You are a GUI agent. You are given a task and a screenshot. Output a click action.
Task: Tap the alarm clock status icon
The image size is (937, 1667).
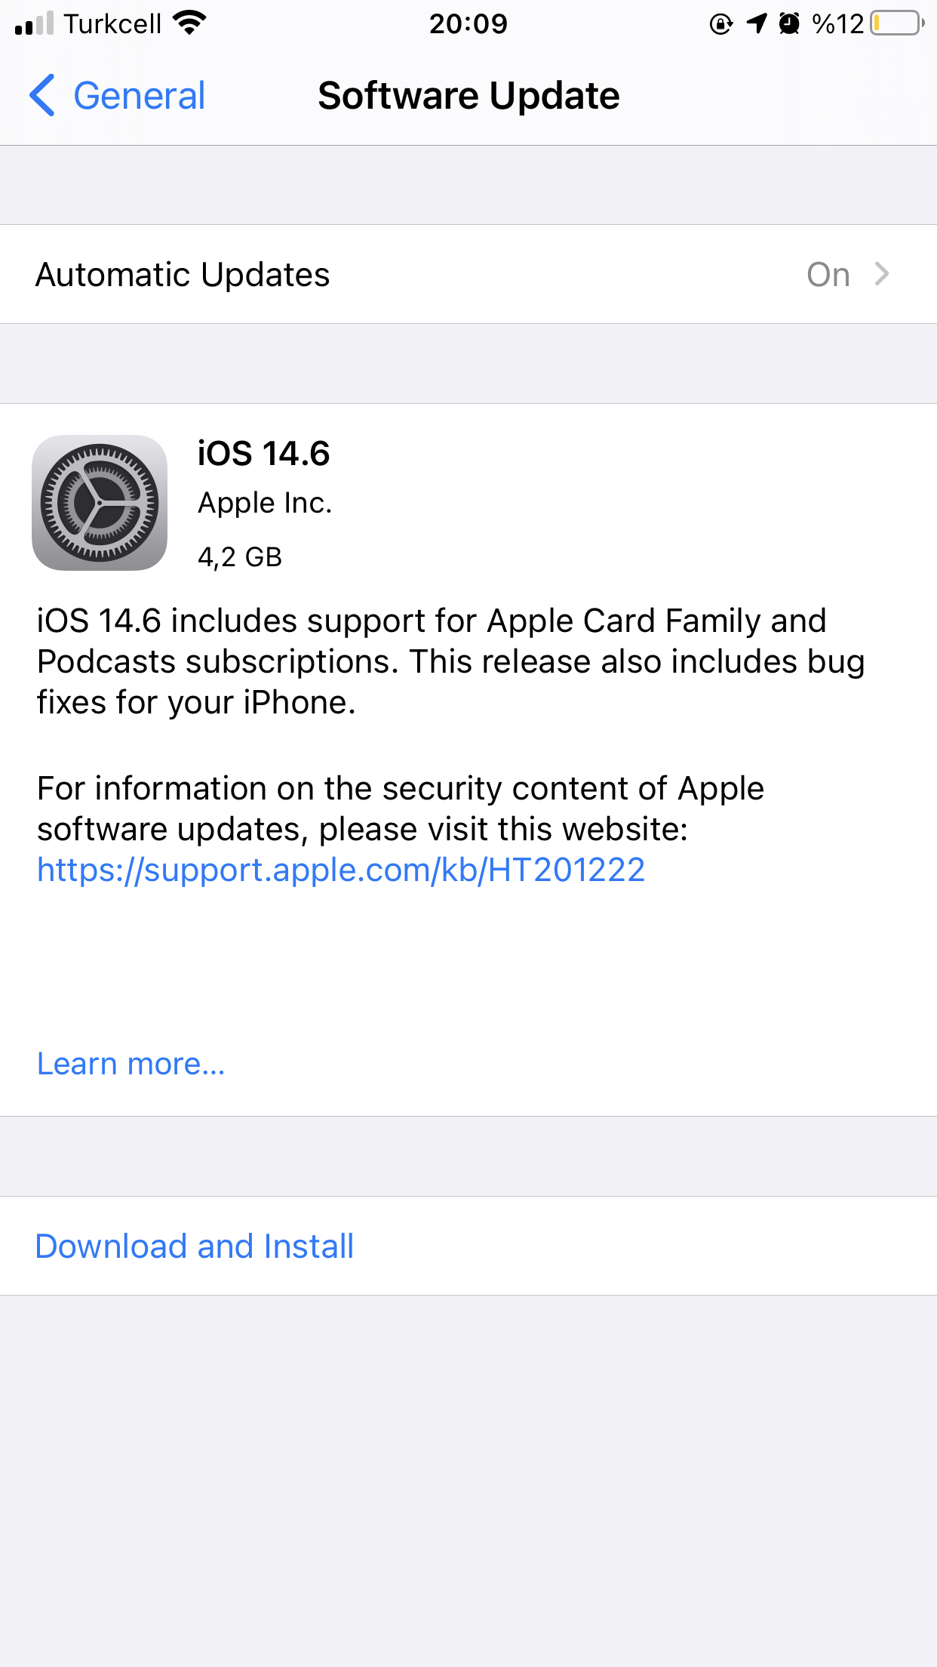pyautogui.click(x=789, y=23)
